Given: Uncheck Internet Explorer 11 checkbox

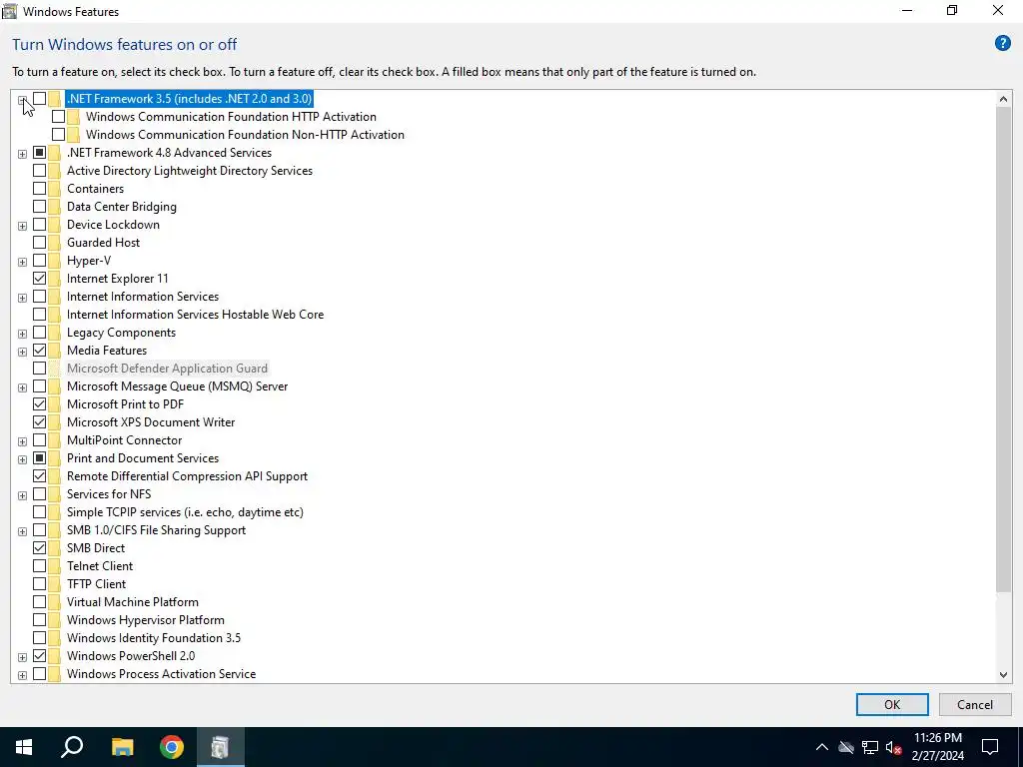Looking at the screenshot, I should pyautogui.click(x=40, y=279).
